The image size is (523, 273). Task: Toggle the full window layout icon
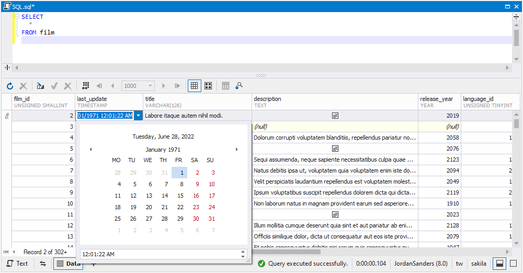coord(514,263)
